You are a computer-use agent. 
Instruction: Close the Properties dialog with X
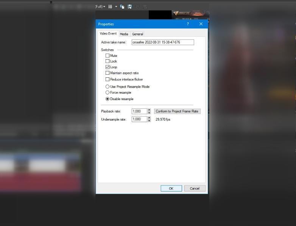point(201,24)
